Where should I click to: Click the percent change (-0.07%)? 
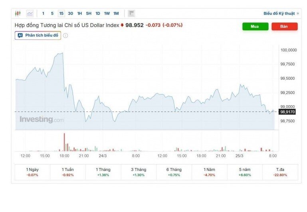click(x=172, y=25)
